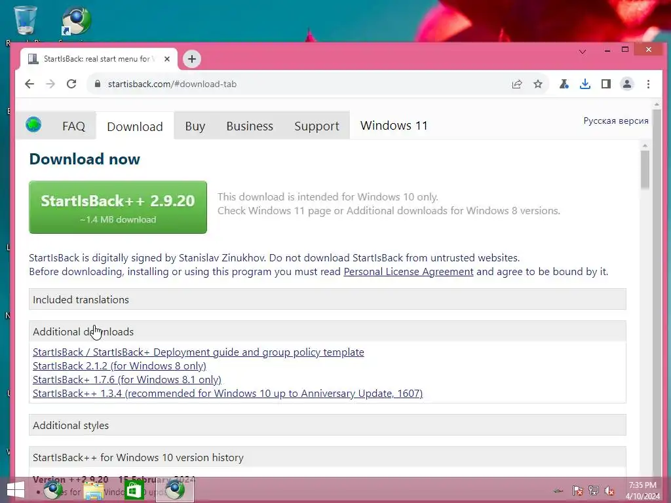Open a new tab with plus button
Image resolution: width=671 pixels, height=503 pixels.
(x=192, y=59)
